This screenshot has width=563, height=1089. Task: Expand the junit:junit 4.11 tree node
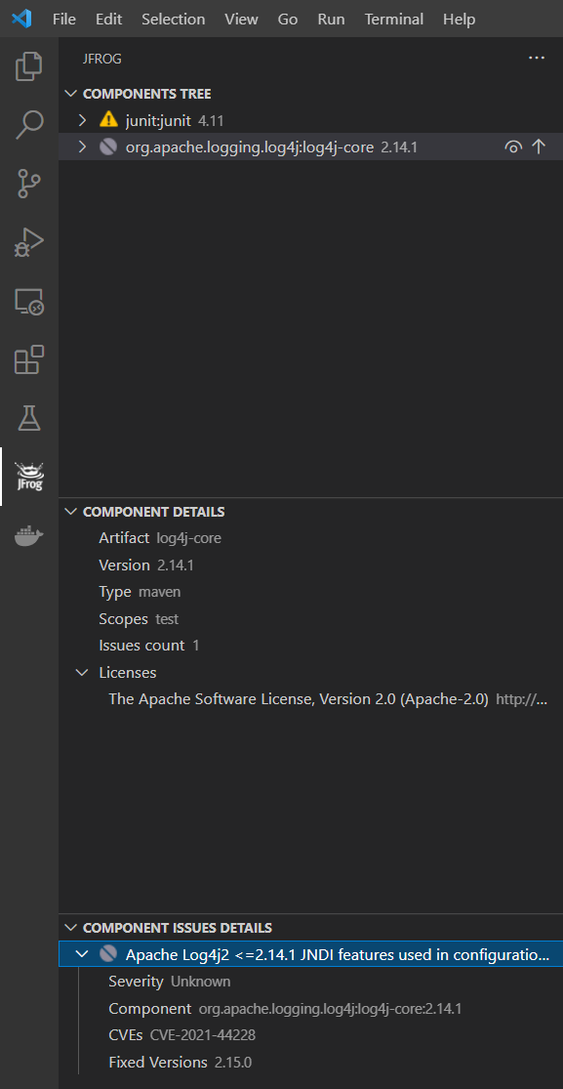83,120
